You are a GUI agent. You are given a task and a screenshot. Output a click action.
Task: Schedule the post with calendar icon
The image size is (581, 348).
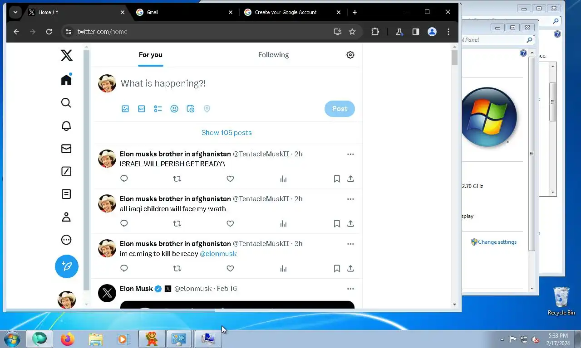(x=191, y=109)
